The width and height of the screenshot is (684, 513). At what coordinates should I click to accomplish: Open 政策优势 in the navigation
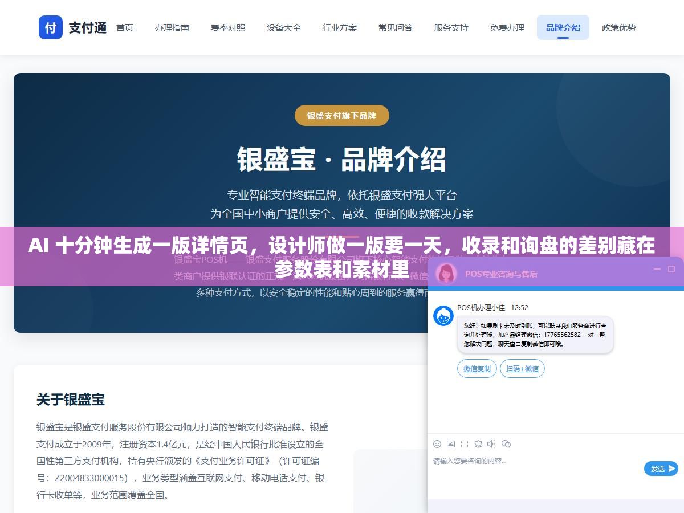click(618, 27)
